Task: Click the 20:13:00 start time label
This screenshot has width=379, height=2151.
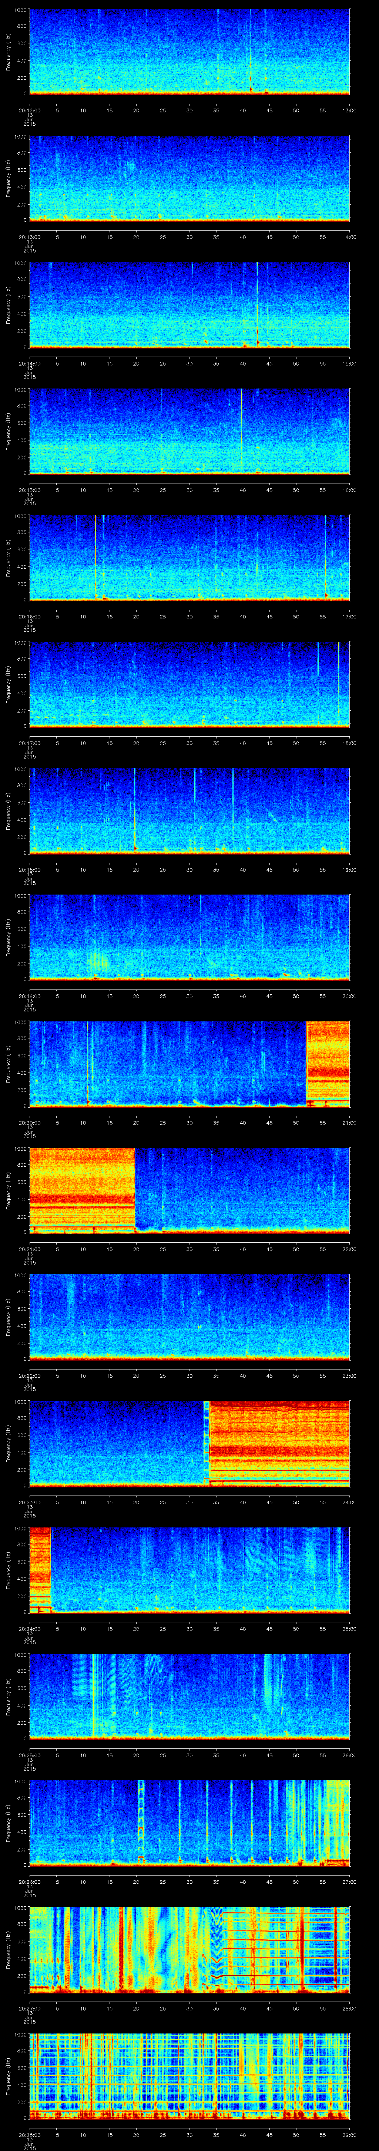Action: 29,237
